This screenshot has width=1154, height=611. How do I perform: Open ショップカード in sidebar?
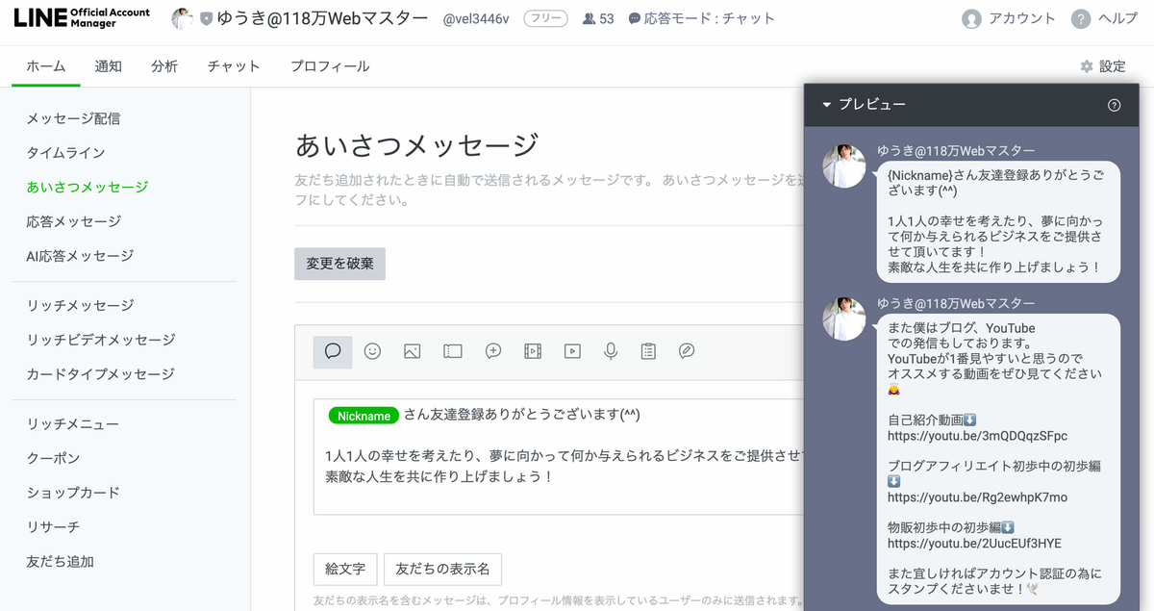click(73, 493)
